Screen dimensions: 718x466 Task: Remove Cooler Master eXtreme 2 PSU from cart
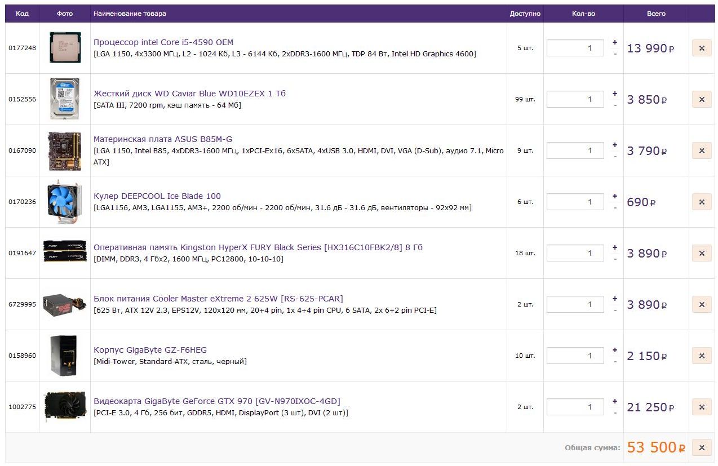tap(702, 304)
